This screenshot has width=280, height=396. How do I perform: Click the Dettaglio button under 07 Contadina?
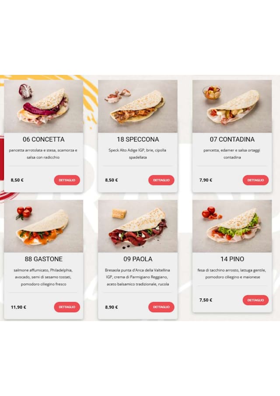[255, 180]
